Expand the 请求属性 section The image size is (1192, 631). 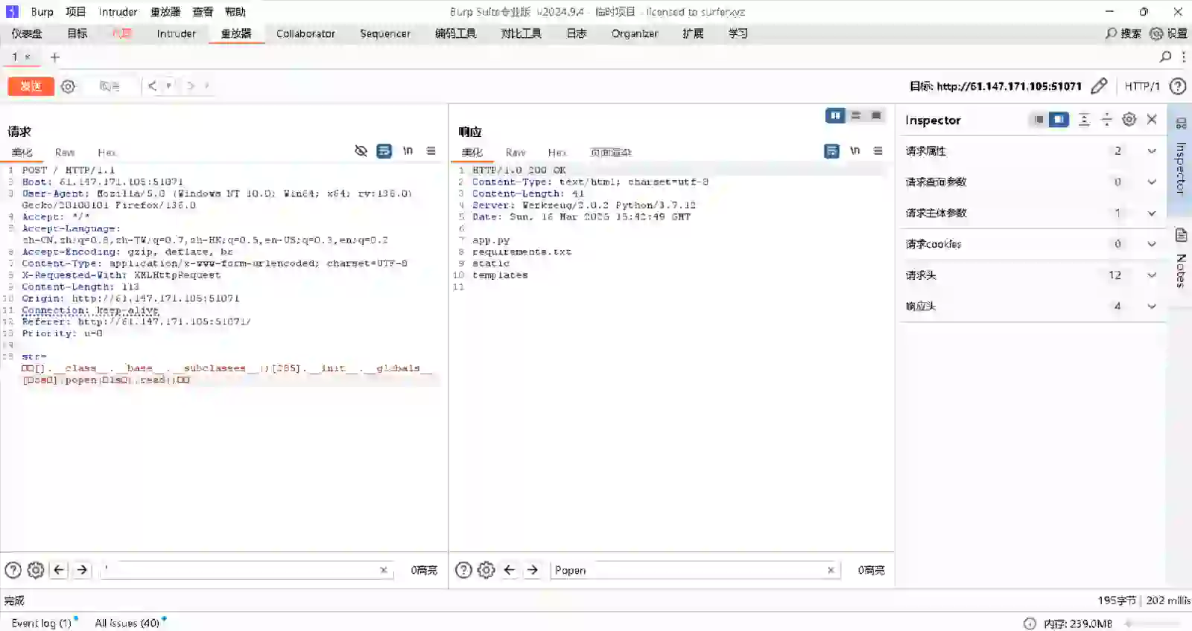1151,151
